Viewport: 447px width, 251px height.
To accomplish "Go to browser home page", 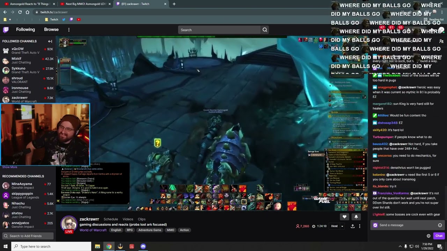I will pyautogui.click(x=27, y=12).
